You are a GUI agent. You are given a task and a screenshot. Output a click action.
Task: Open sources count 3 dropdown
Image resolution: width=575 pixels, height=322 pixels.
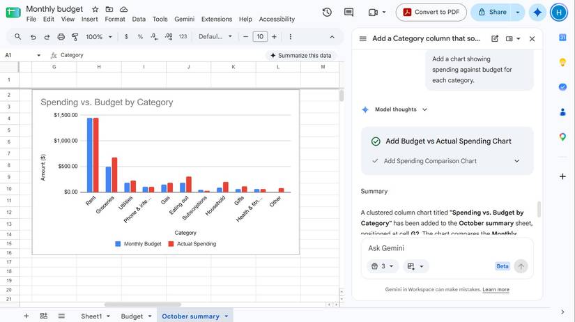(383, 266)
